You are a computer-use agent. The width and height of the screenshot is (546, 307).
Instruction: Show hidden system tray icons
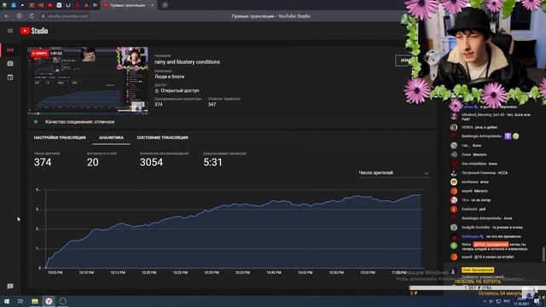[x=485, y=301]
